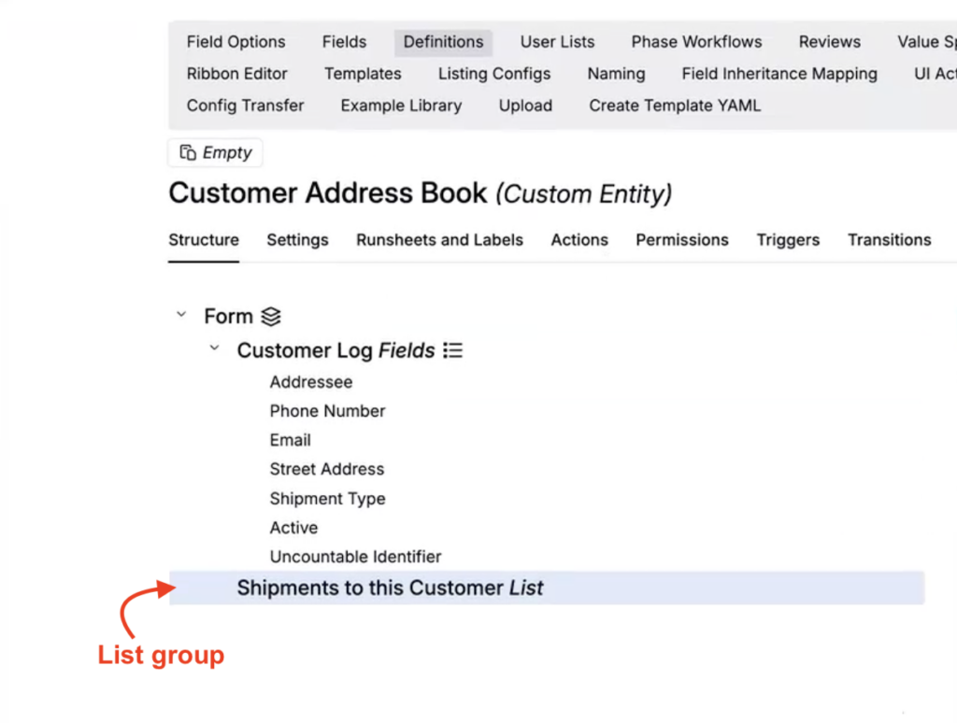The image size is (957, 723).
Task: Open Field Options in the top menu
Action: click(236, 42)
